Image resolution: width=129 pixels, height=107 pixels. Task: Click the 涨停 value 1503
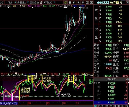pyautogui.click(x=109, y=68)
